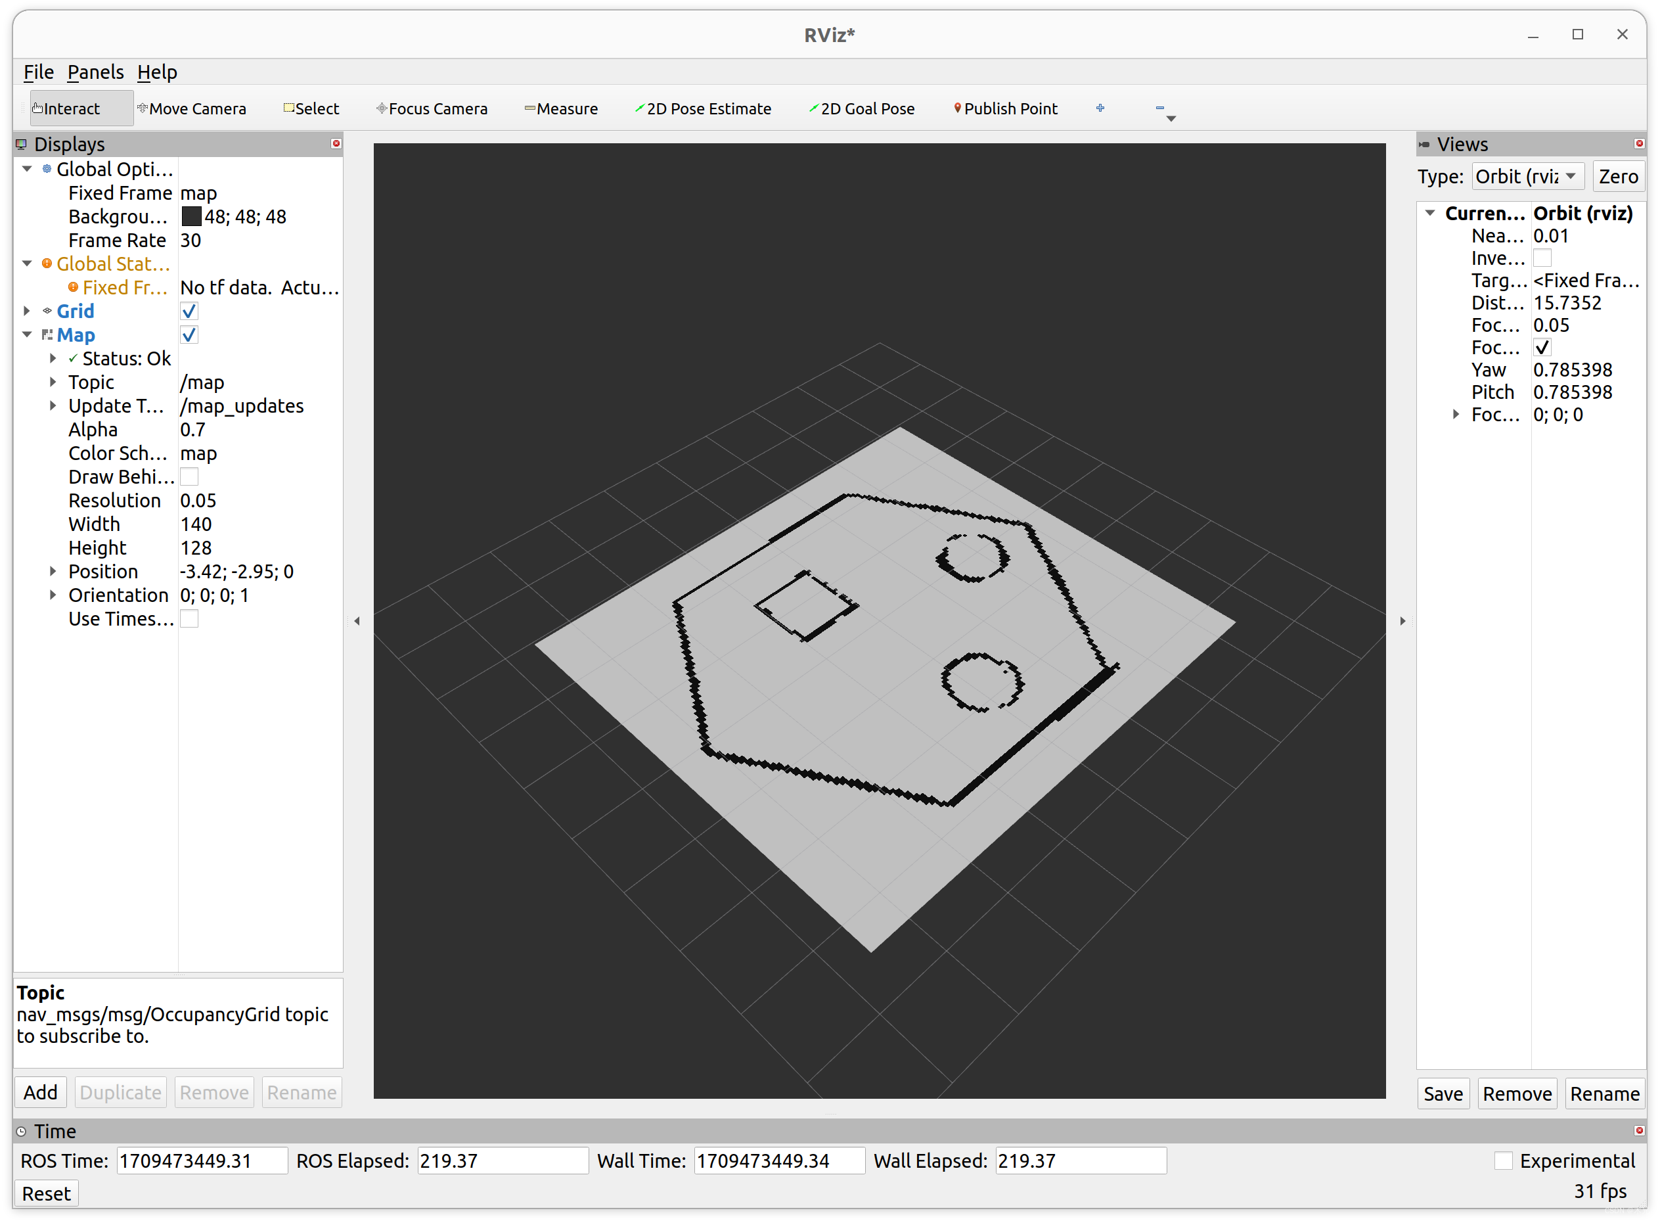This screenshot has width=1660, height=1221.
Task: Expand the Global Status tree item
Action: coord(28,264)
